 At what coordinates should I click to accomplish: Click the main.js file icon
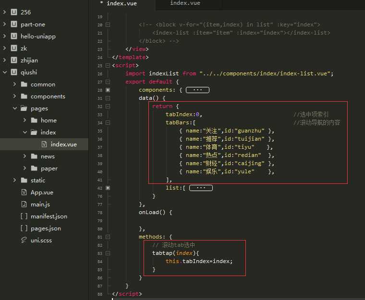(x=24, y=204)
